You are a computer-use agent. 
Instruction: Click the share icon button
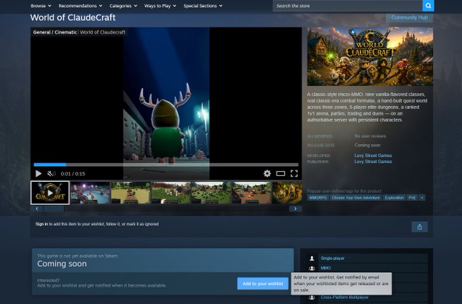[420, 227]
